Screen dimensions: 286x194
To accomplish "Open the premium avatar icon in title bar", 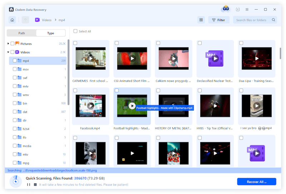I will click(226, 9).
